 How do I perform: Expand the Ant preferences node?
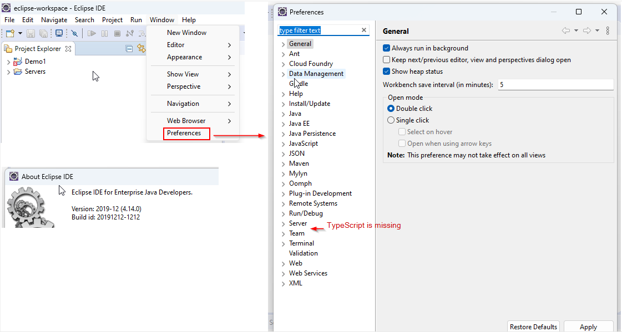[x=283, y=54]
